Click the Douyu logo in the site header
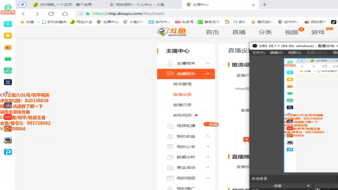This screenshot has height=190, width=338. [172, 32]
